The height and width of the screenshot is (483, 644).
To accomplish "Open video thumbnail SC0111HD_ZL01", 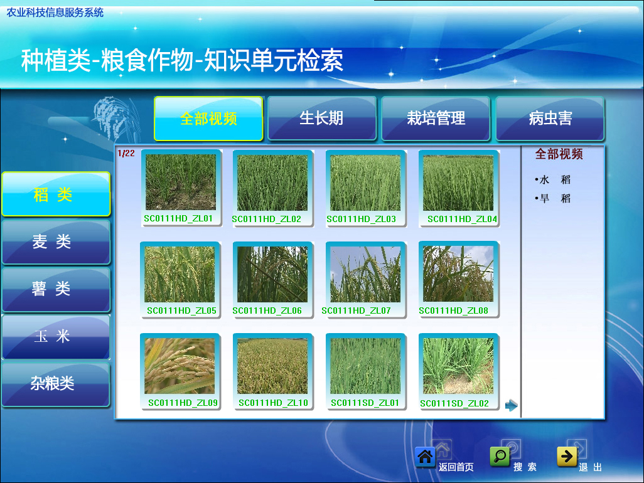I will click(181, 188).
